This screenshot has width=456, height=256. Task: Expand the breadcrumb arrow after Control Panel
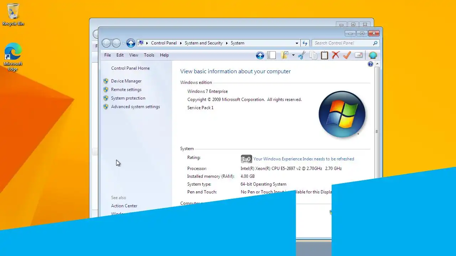coord(181,43)
